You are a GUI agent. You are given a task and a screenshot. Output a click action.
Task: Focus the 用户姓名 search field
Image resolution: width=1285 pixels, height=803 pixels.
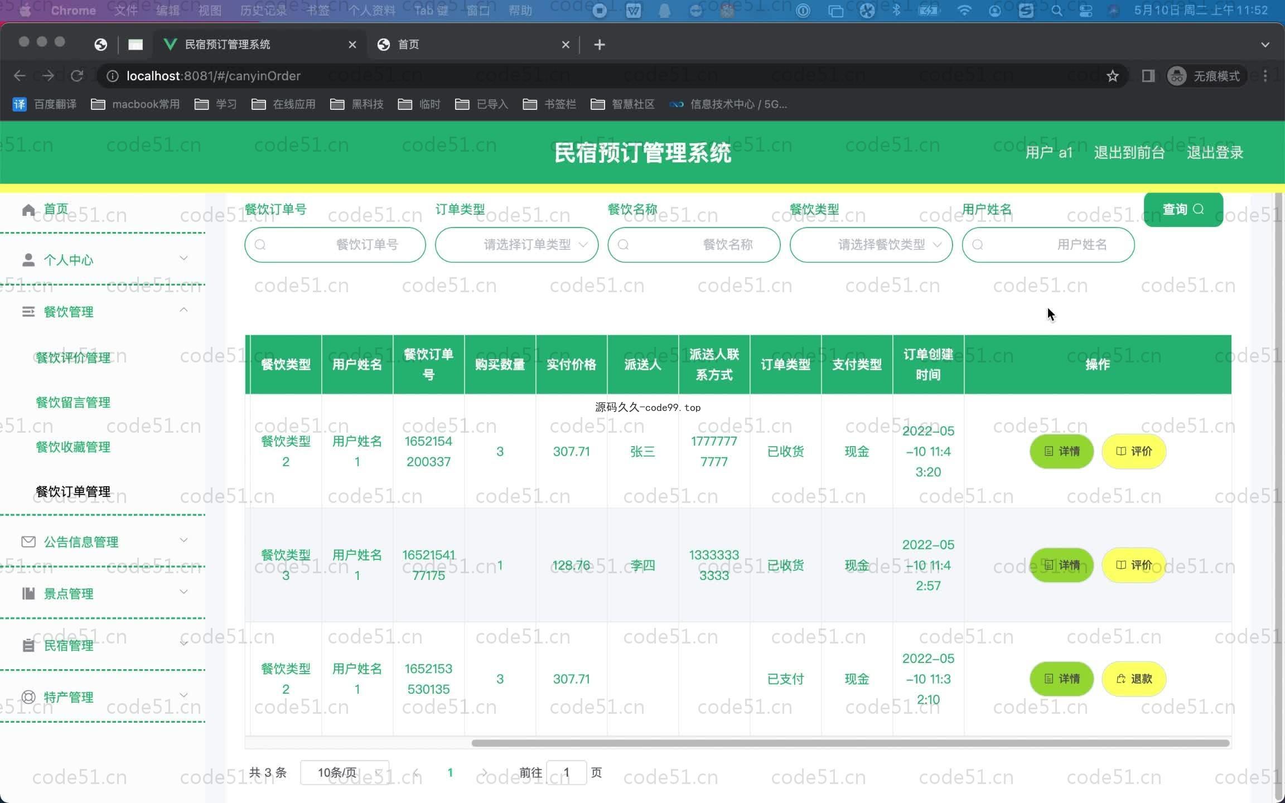tap(1048, 245)
